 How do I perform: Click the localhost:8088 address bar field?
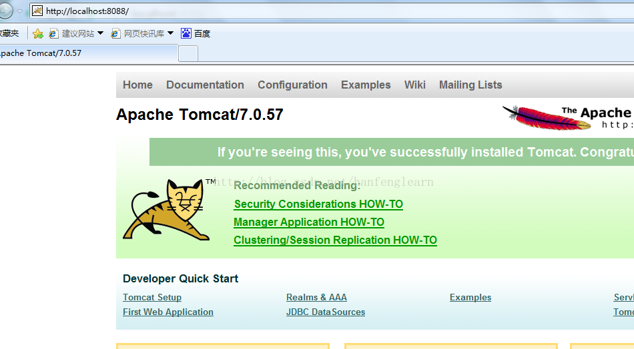332,11
